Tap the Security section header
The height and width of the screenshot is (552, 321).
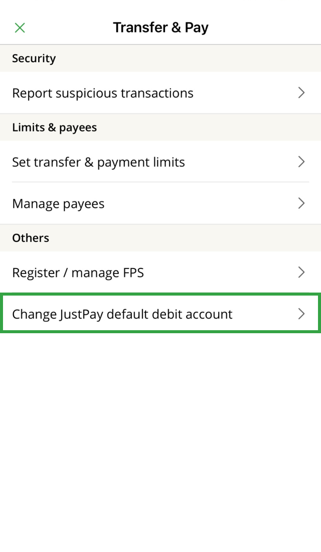(34, 58)
